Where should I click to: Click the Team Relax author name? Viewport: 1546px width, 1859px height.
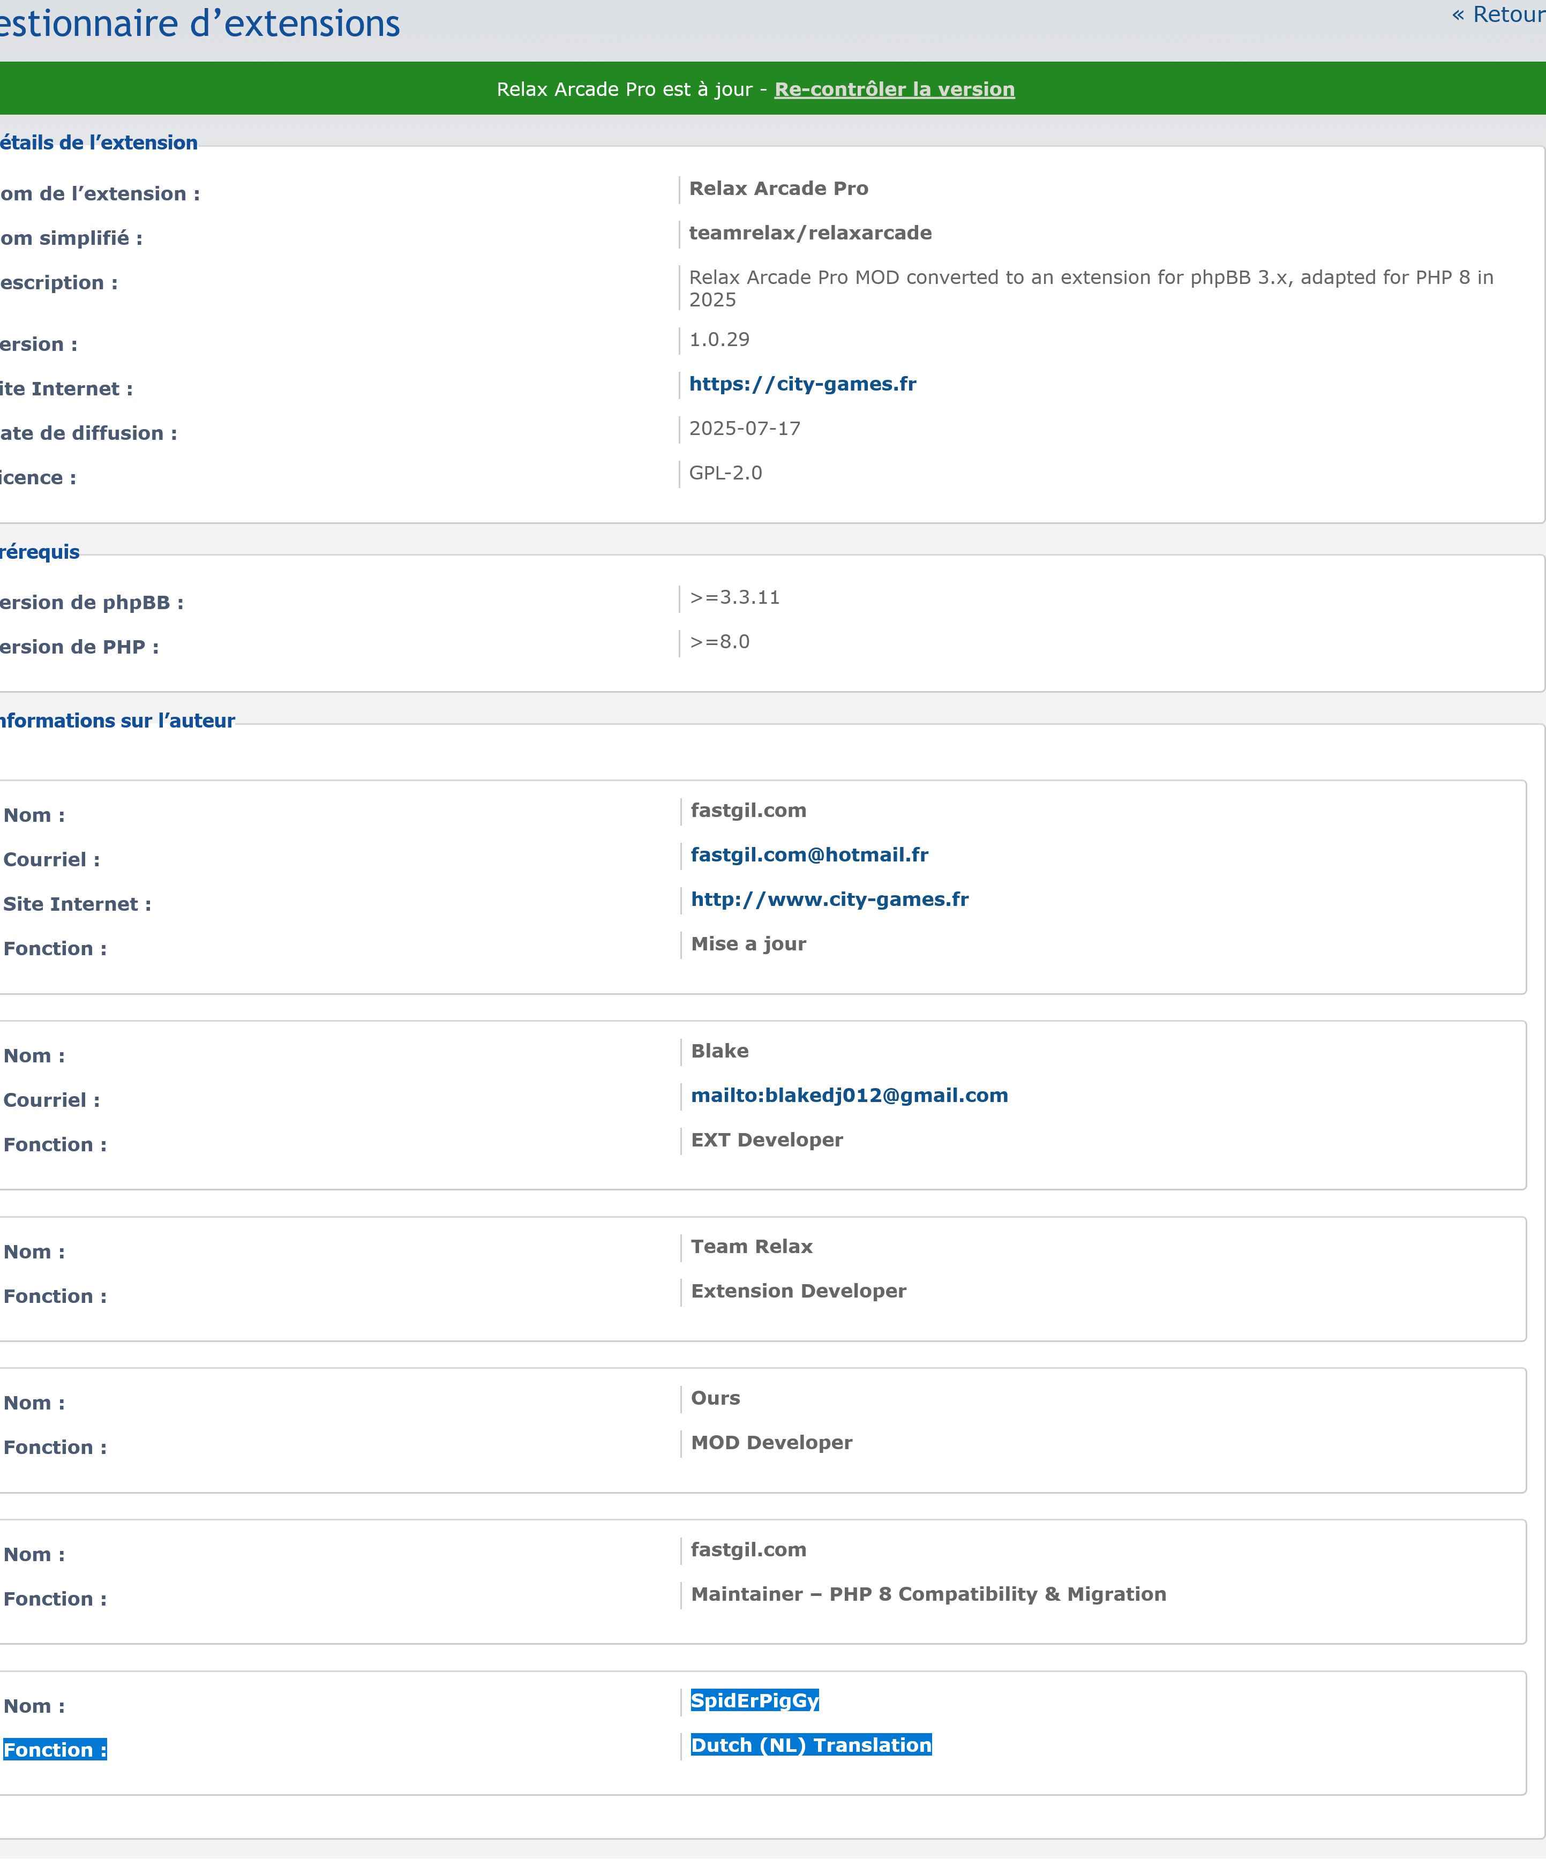click(751, 1247)
